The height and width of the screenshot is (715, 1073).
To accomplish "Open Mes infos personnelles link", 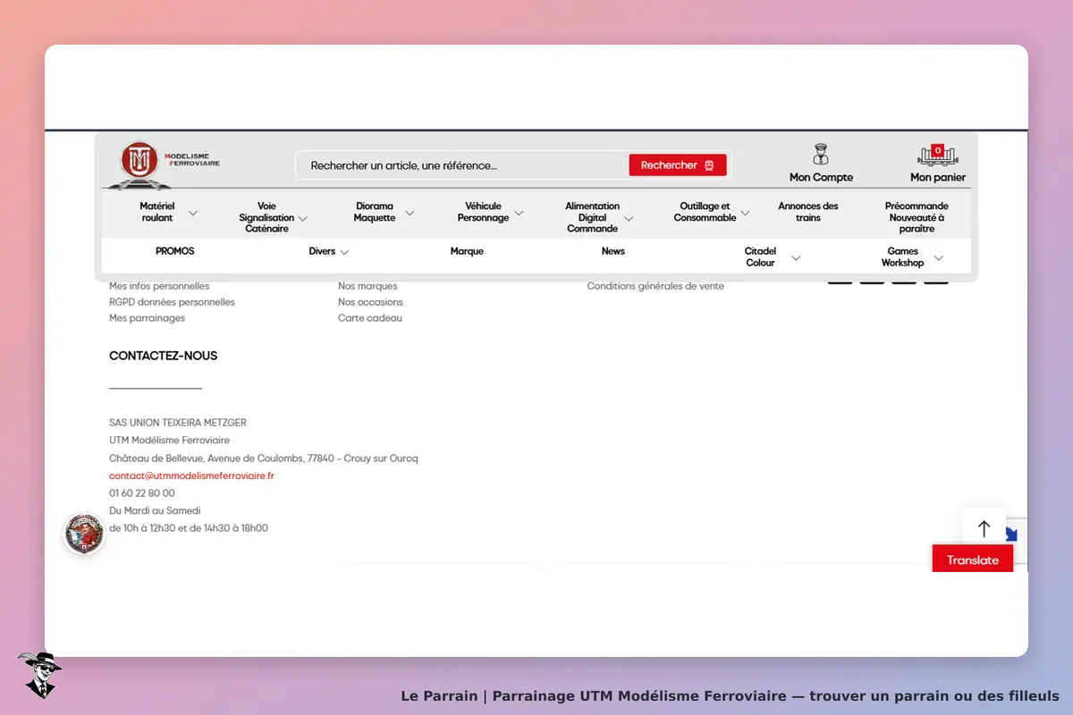I will point(159,286).
